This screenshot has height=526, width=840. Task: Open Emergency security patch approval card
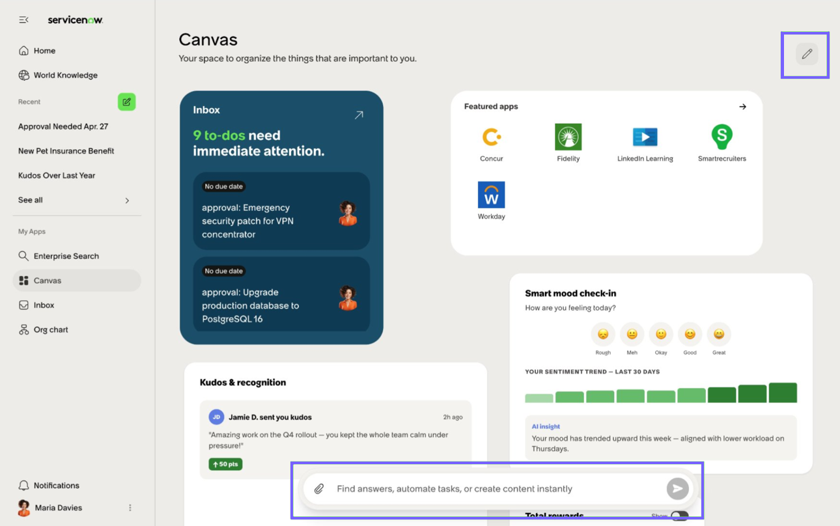(281, 211)
